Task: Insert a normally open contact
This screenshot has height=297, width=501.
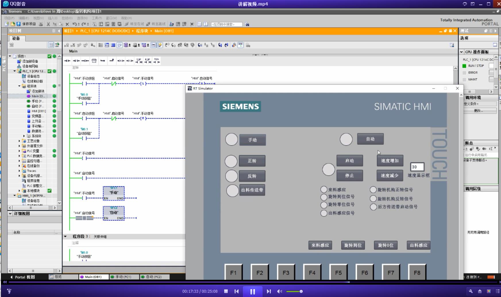Action: pyautogui.click(x=67, y=61)
